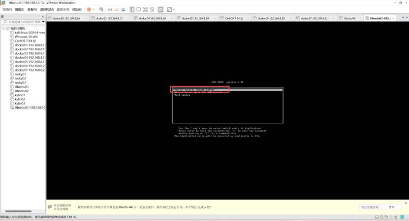
Task: Show next tabs with right arrow
Action: coord(407,18)
